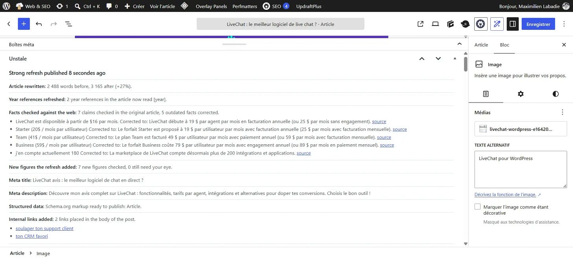
Task: Click the Meta title line text
Action: point(76,180)
